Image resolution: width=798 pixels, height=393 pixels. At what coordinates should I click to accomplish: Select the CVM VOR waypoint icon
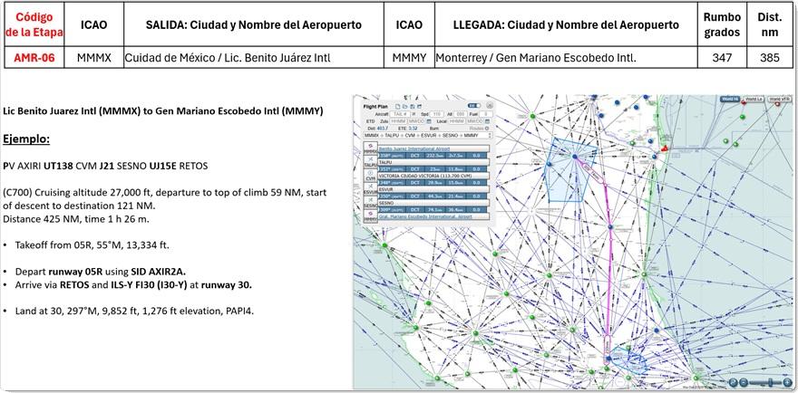(x=371, y=176)
